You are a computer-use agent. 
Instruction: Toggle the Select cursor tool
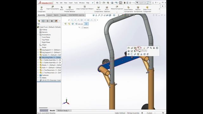point(121,3)
